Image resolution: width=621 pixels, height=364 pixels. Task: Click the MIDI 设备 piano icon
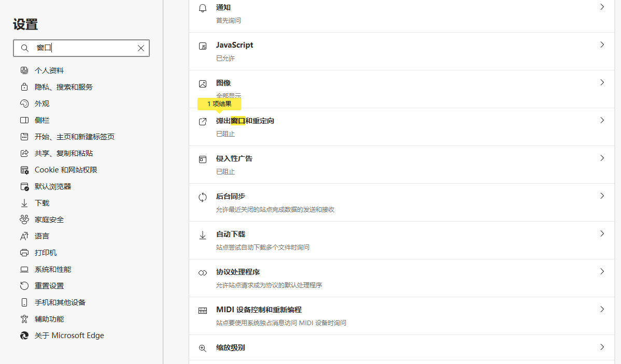tap(202, 310)
